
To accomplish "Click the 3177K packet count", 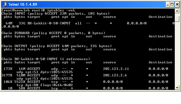I will click(x=7, y=75).
